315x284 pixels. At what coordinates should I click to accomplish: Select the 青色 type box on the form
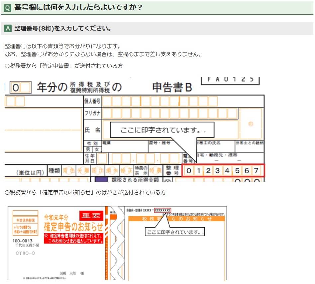[x=69, y=171]
